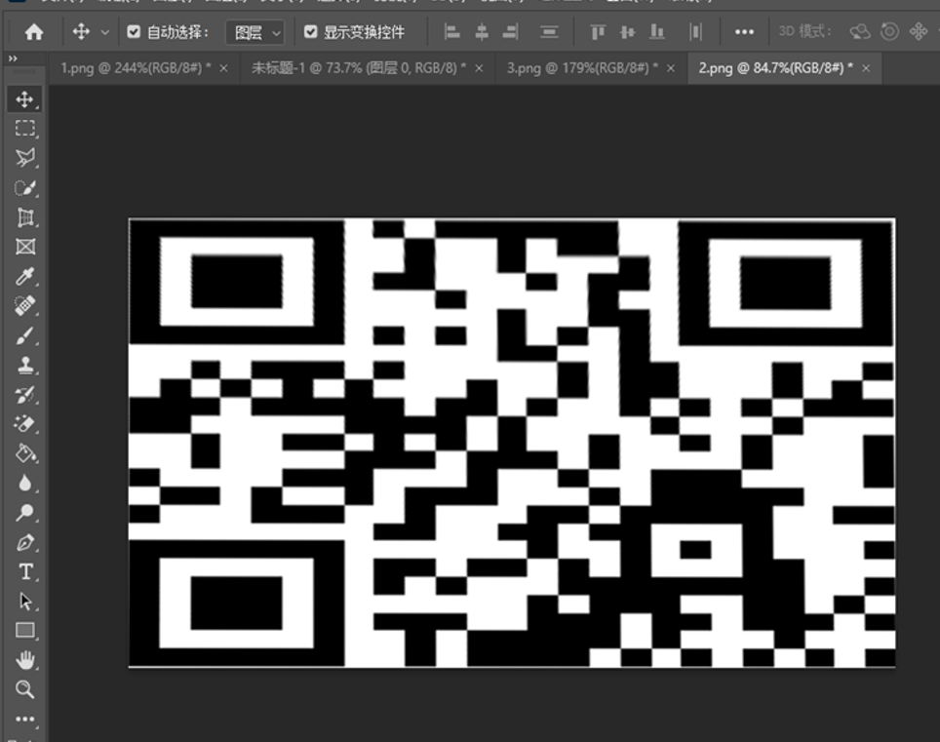Select the Crop tool
940x742 pixels.
tap(24, 217)
